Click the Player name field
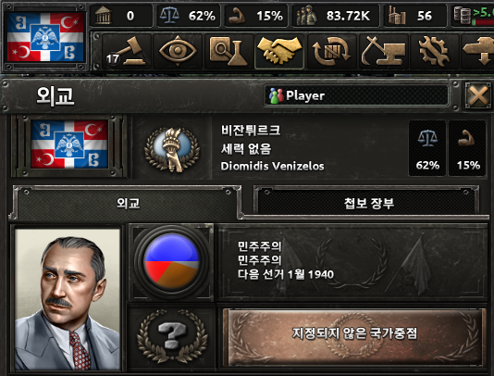Screen dimensions: 494x376 [356, 95]
